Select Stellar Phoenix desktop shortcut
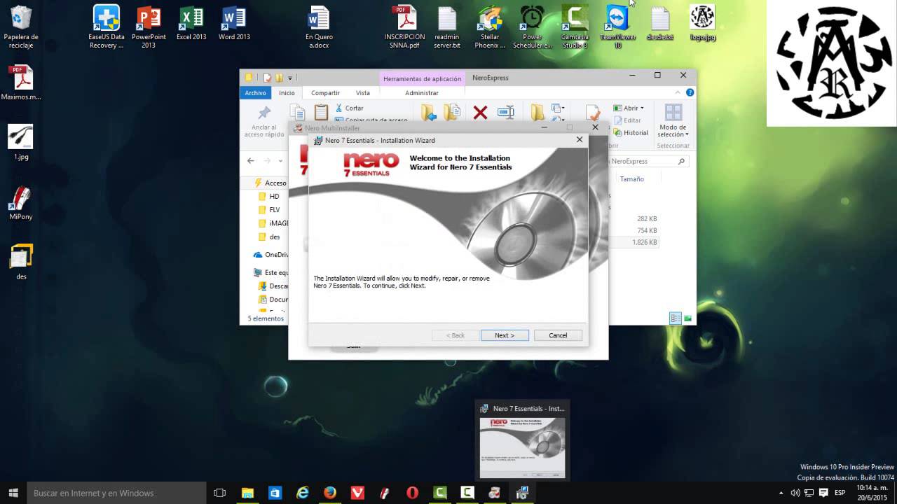The image size is (897, 504). (x=490, y=27)
